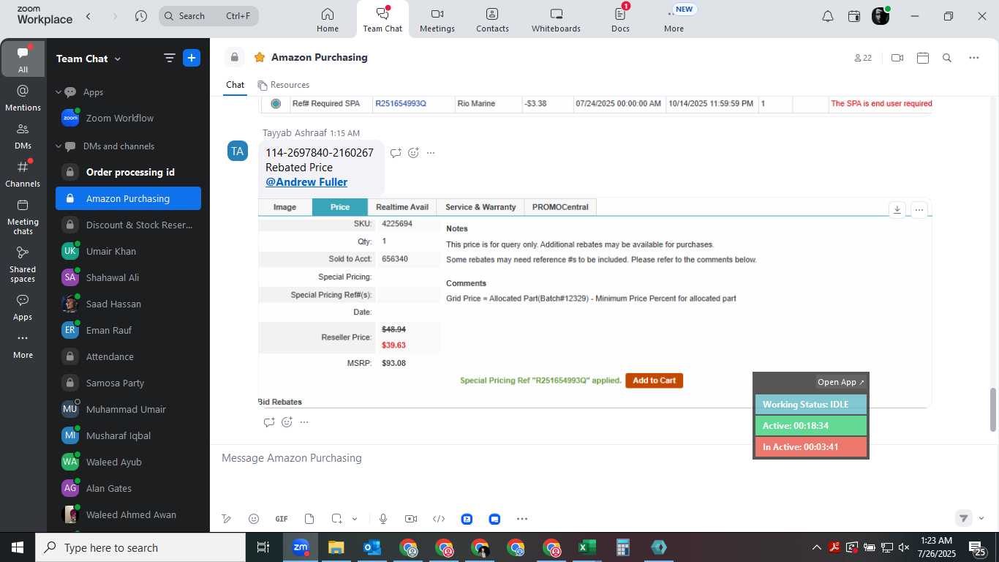Unstar the Amazon Purchasing channel

coord(259,57)
